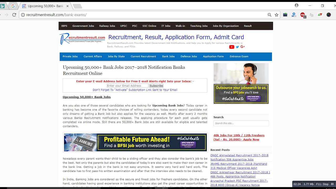The width and height of the screenshot is (336, 189).
Task: Open ONGC Ahmedabad Recruitment 2017–2018 post link
Action: click(239, 157)
